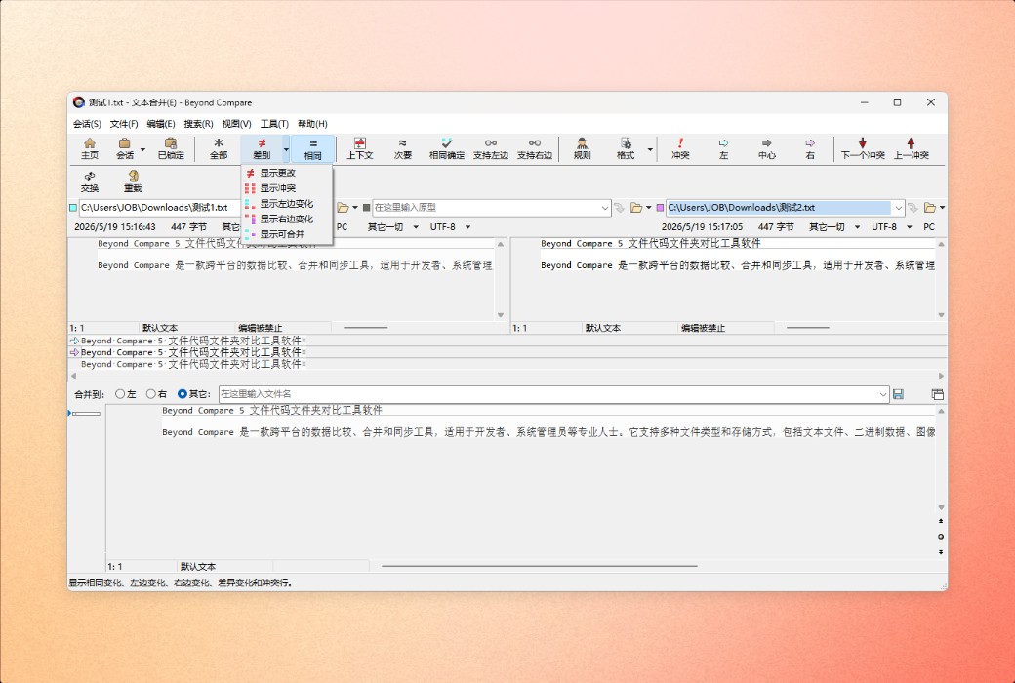Click the cyan left file color square
Viewport: 1015px width, 683px height.
[x=73, y=208]
